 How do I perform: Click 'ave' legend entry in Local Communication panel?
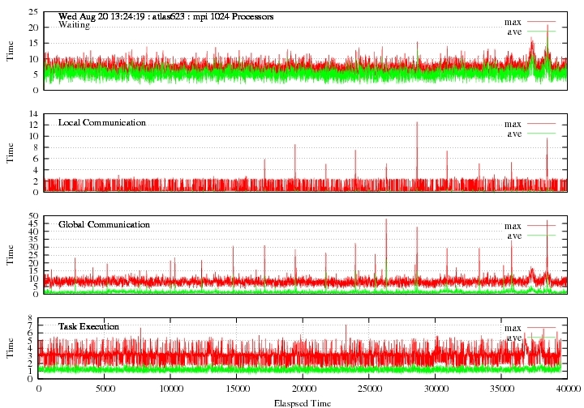pos(514,134)
